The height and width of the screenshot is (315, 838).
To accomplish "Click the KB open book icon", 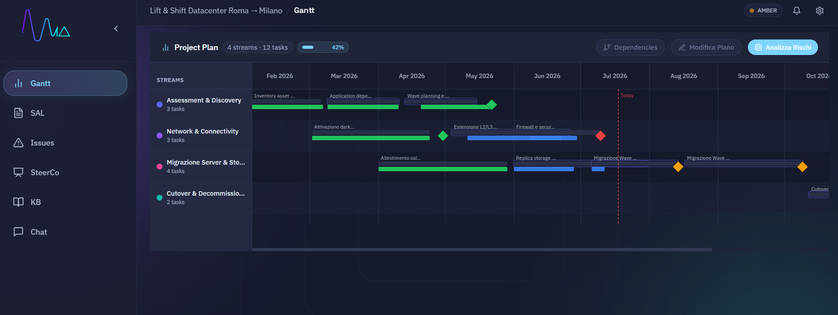I will point(18,202).
